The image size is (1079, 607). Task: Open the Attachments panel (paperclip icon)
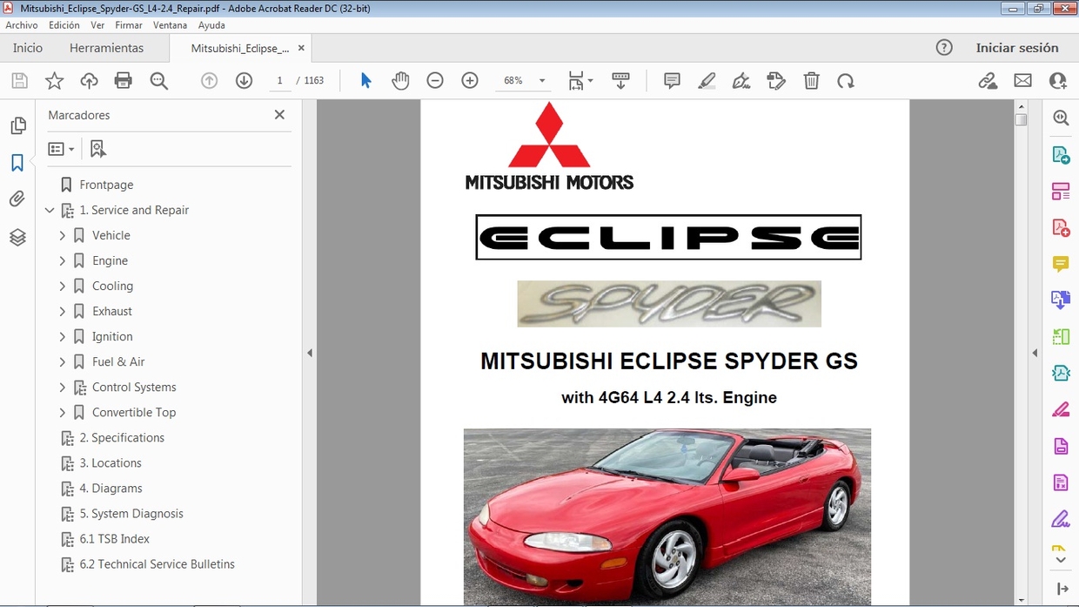17,199
